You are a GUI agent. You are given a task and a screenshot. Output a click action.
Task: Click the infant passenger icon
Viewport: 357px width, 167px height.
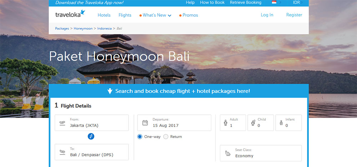click(281, 123)
